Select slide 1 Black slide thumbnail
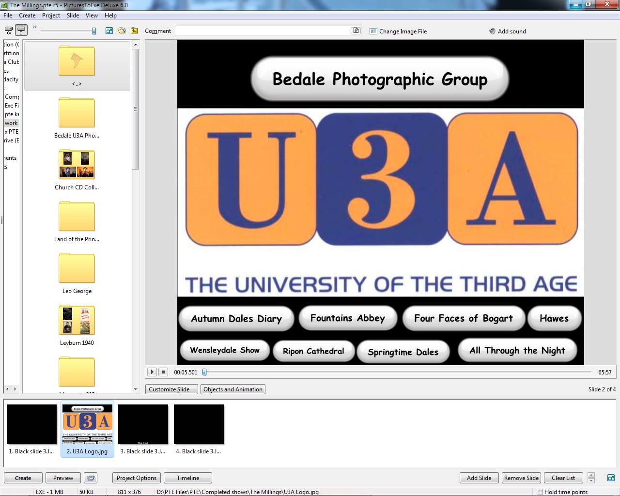620x496 pixels. pyautogui.click(x=32, y=429)
